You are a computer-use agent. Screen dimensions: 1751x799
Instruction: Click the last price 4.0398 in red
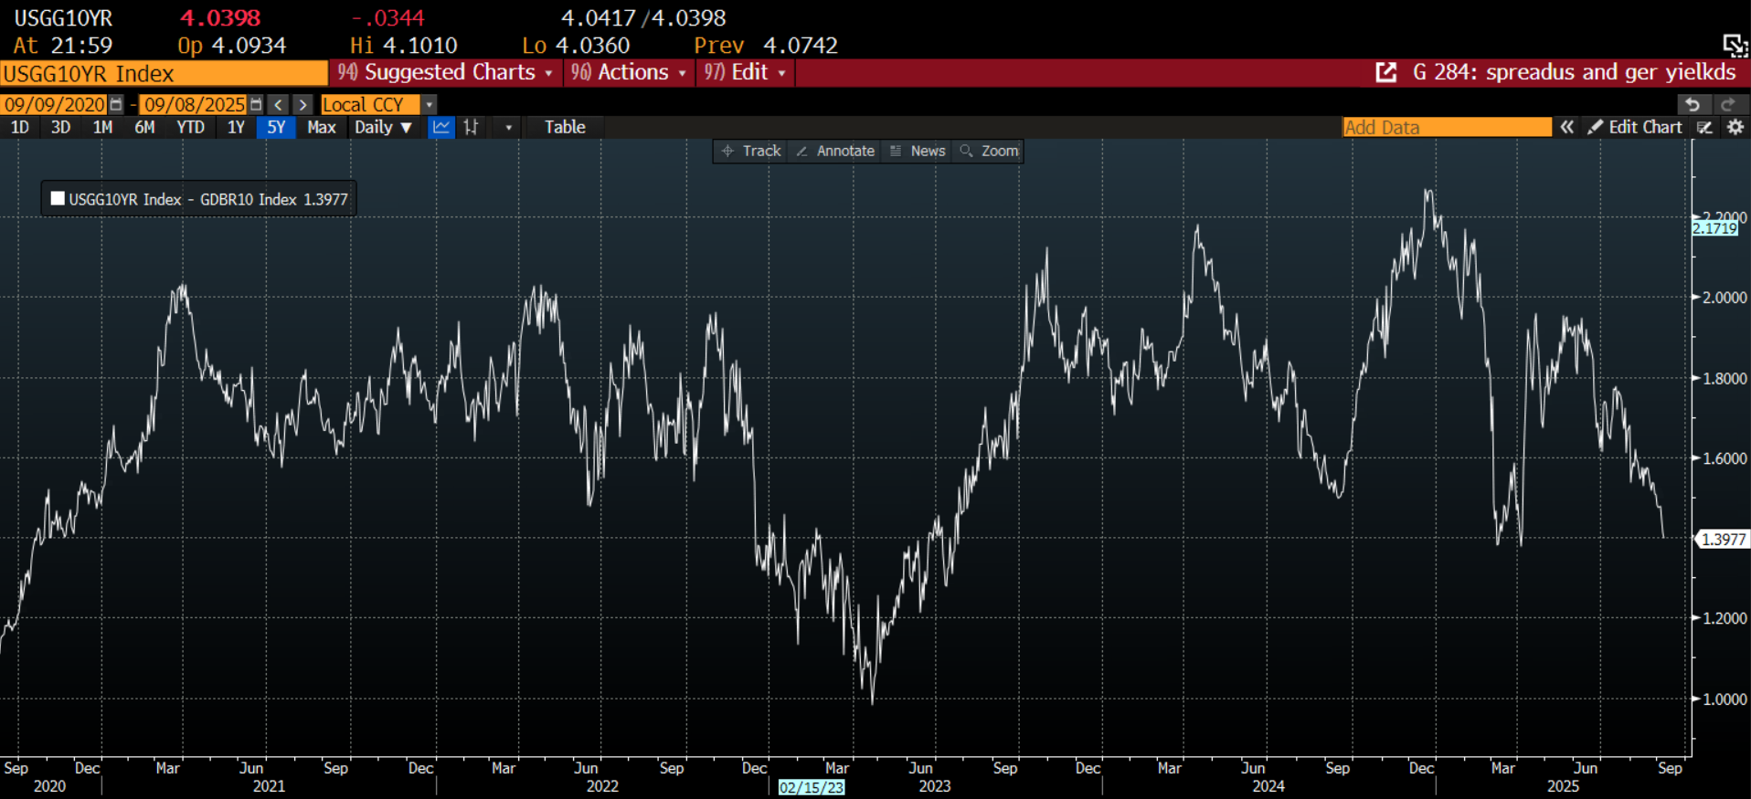click(220, 18)
